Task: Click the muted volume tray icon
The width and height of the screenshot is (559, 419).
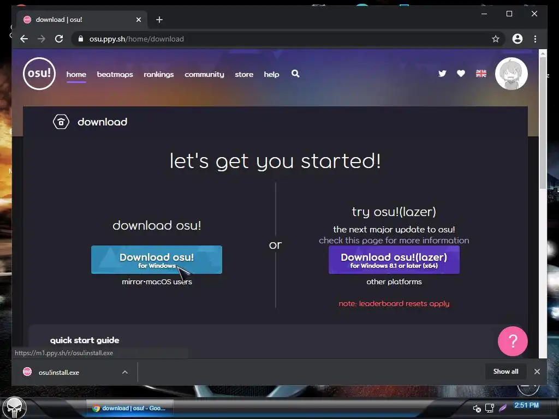Action: 477,409
